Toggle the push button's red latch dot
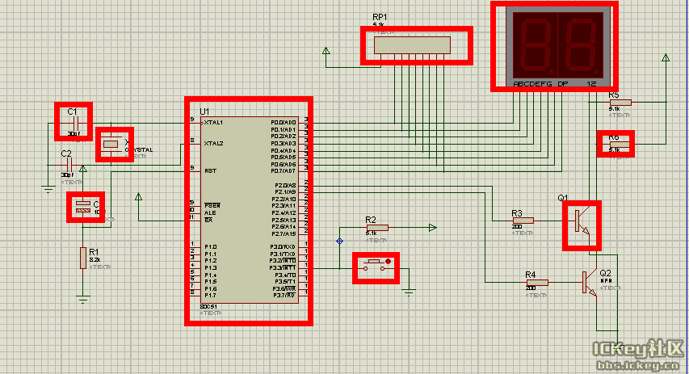 [x=388, y=262]
